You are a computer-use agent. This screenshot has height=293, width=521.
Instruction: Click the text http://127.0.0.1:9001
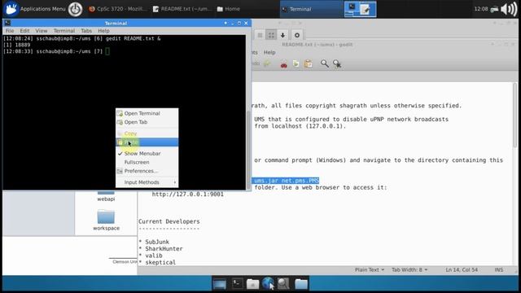[x=188, y=194]
